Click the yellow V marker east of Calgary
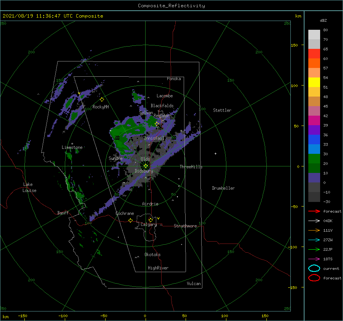This screenshot has height=321, width=343. pos(158,218)
